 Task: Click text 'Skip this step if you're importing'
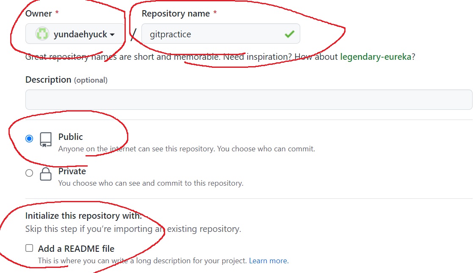pyautogui.click(x=89, y=229)
